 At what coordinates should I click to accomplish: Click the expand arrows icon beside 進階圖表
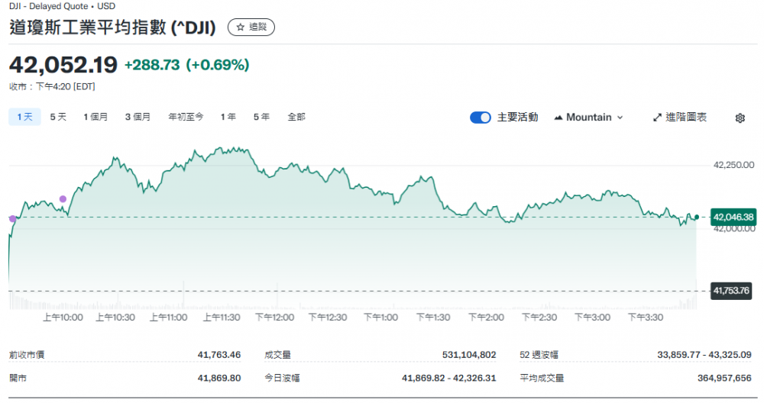(657, 118)
